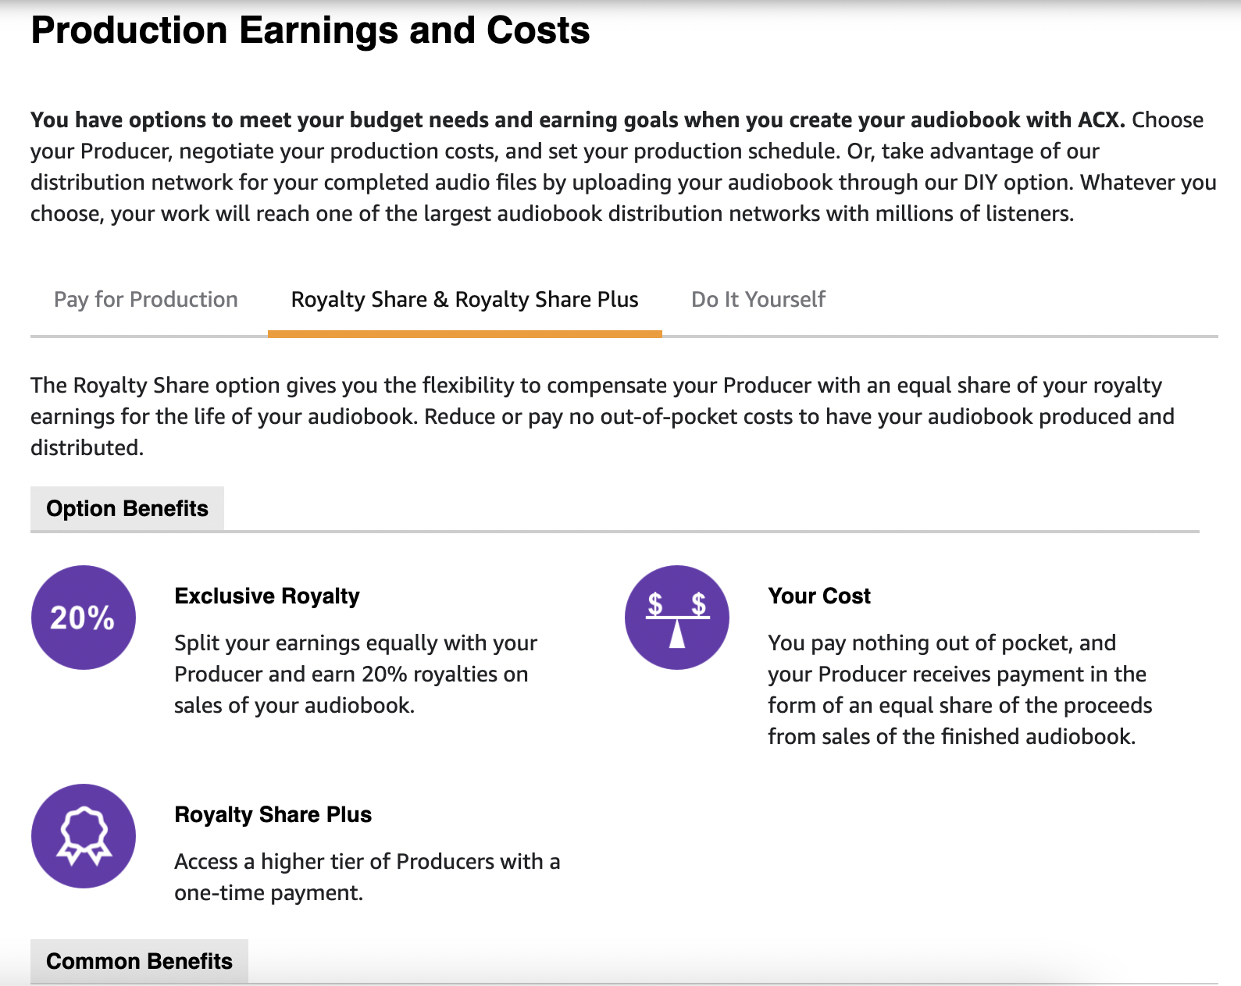Select Royalty Share & Royalty Share Plus tab
This screenshot has height=986, width=1241.
[x=465, y=300]
